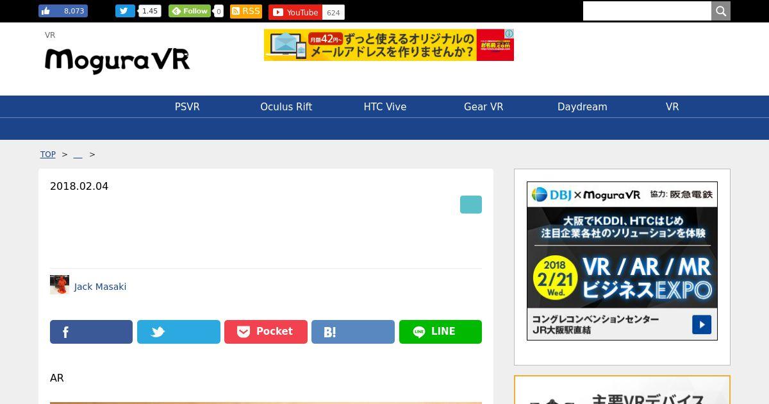Open the Feedly Follow button
This screenshot has height=404, width=769.
pyautogui.click(x=190, y=11)
